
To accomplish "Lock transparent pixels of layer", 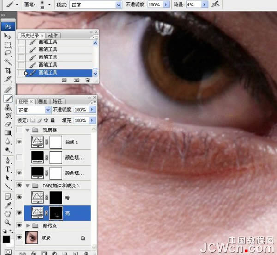I will tap(33, 120).
